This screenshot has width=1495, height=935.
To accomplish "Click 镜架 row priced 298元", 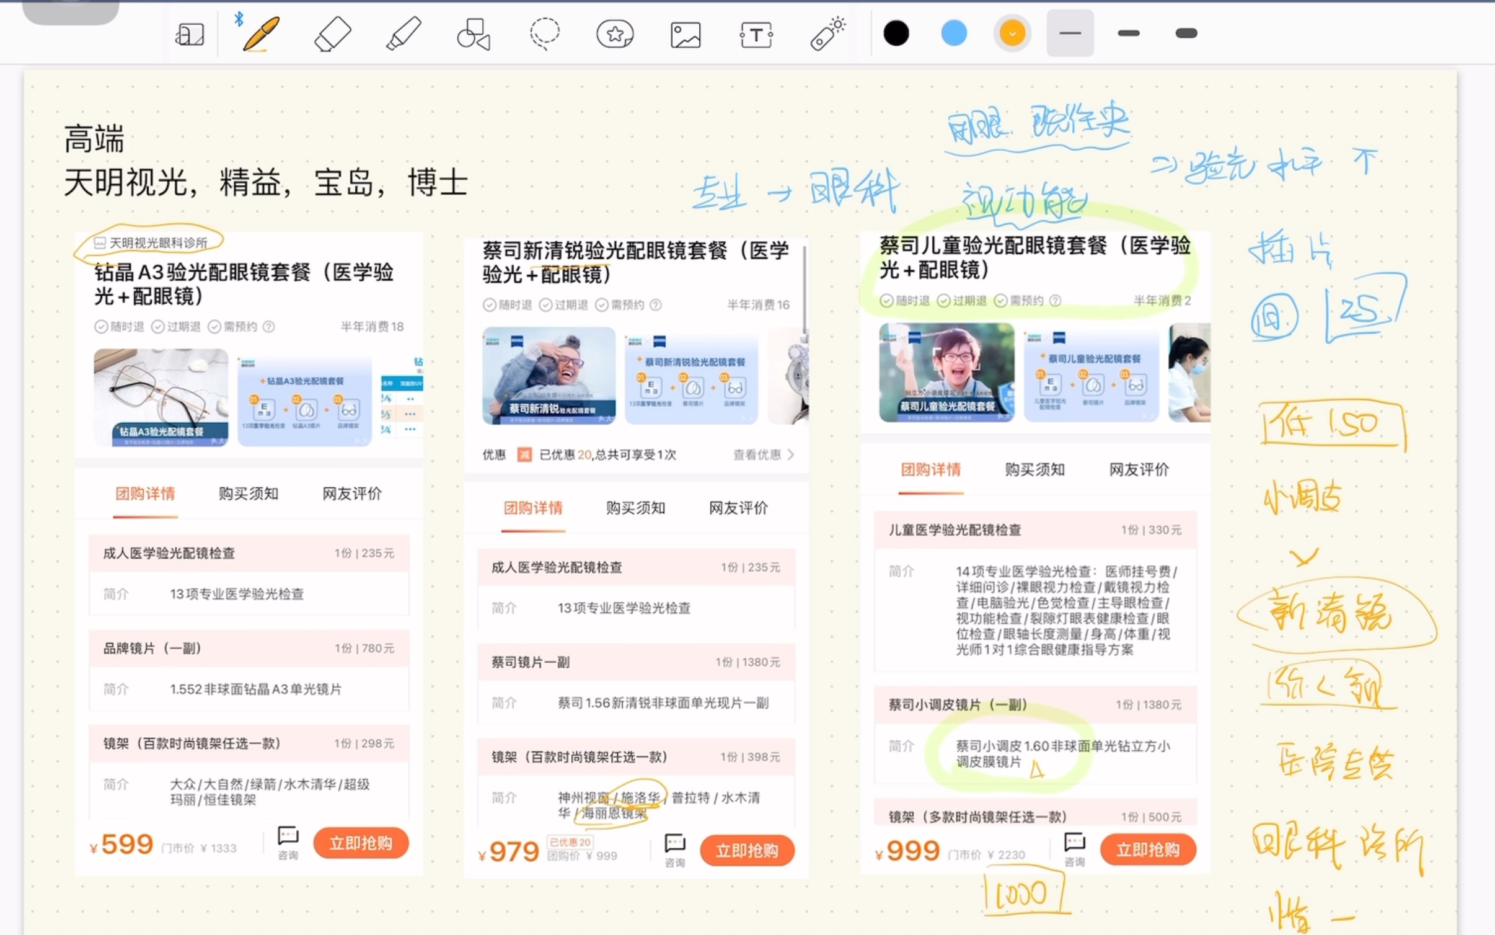I will [249, 744].
